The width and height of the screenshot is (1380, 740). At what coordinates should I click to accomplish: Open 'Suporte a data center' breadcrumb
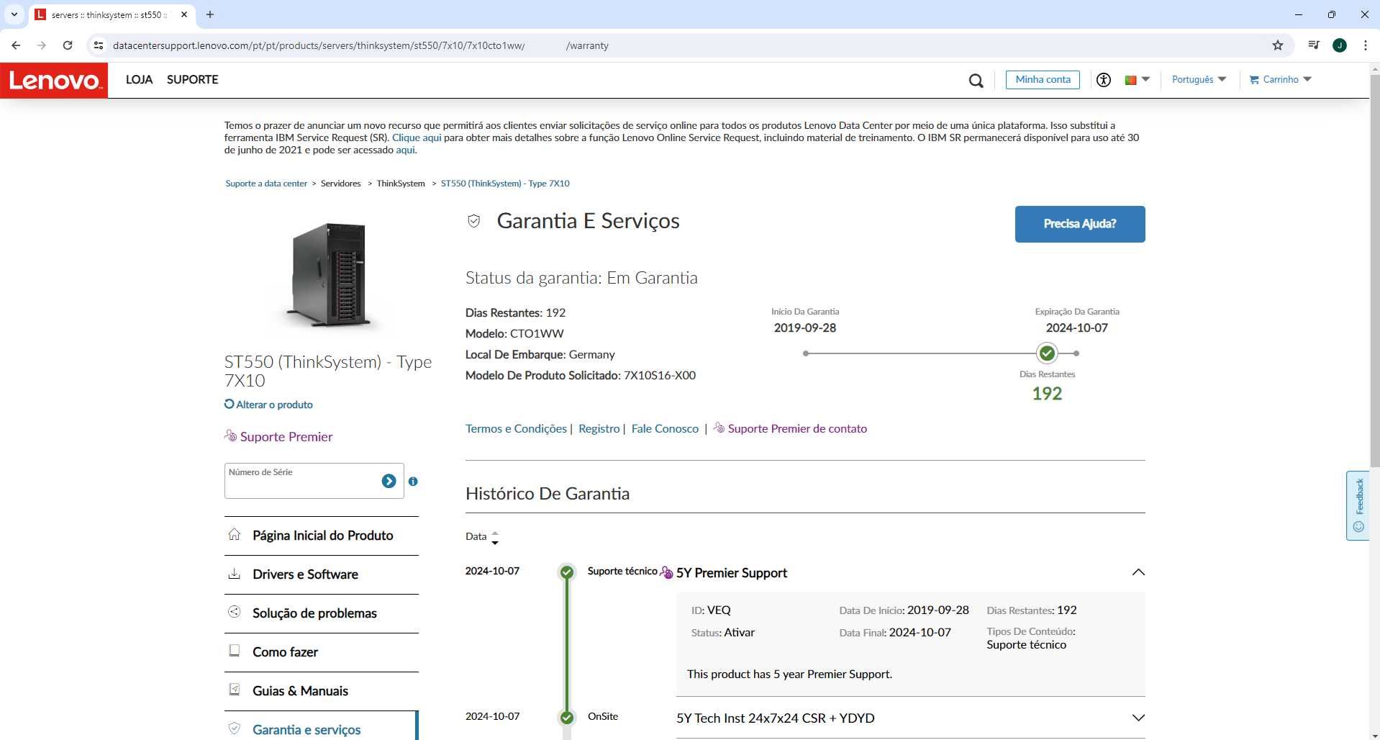point(266,184)
